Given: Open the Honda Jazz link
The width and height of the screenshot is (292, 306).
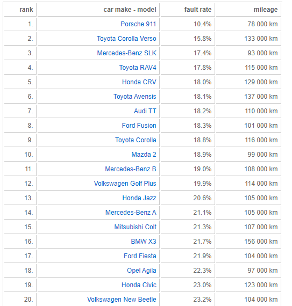Looking at the screenshot, I should point(139,198).
